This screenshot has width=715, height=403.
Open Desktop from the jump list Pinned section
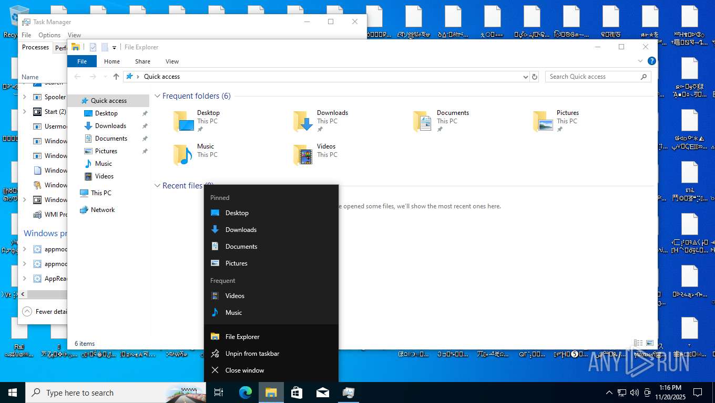(271, 213)
